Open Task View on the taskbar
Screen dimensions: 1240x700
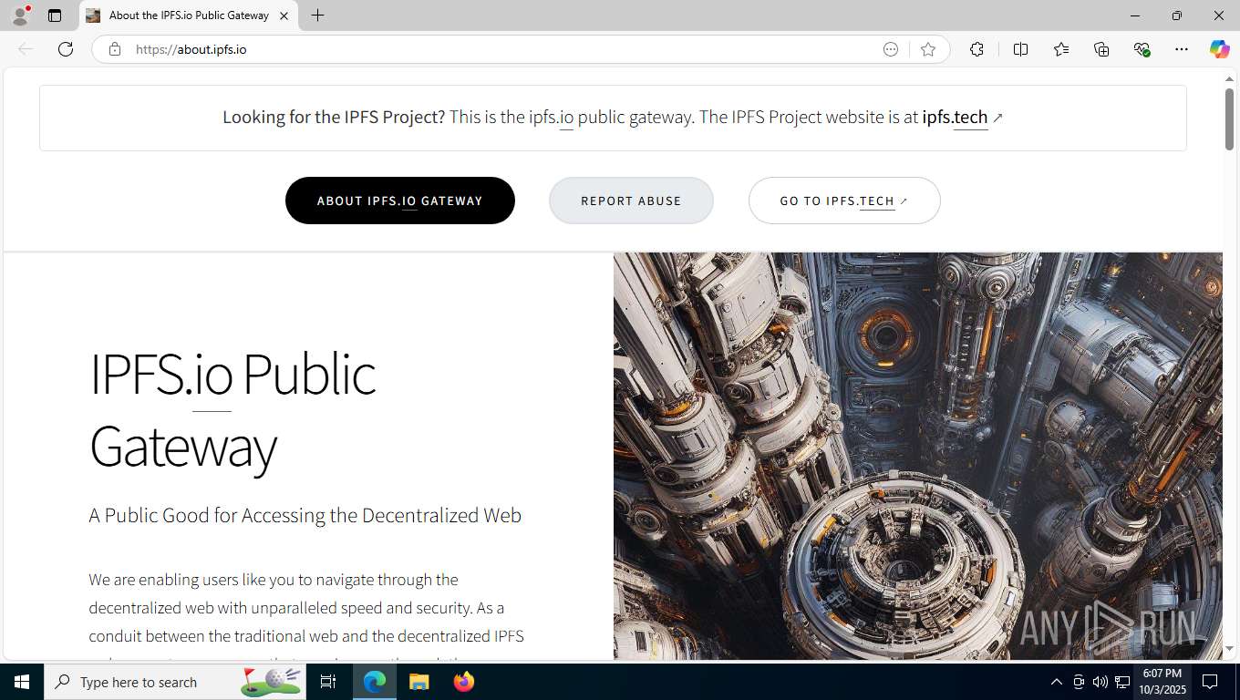(328, 682)
